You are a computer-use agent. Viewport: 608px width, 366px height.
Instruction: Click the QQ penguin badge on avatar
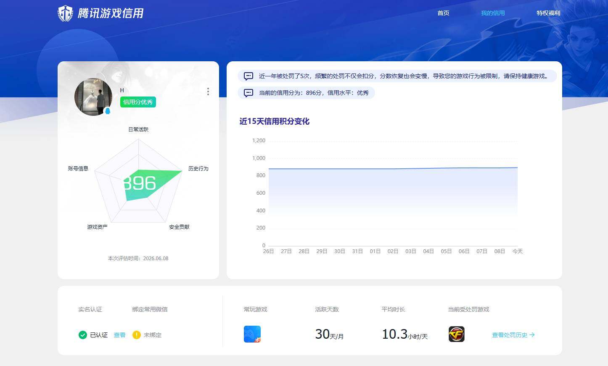(107, 111)
